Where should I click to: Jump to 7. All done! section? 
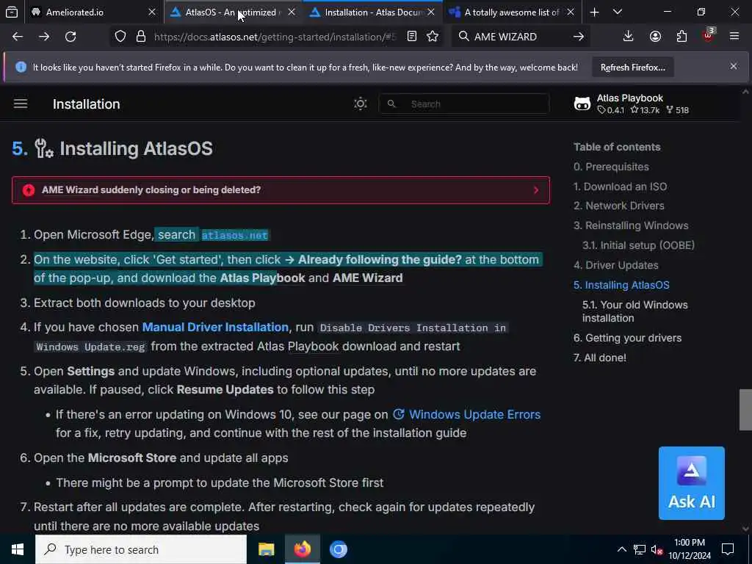pyautogui.click(x=600, y=358)
